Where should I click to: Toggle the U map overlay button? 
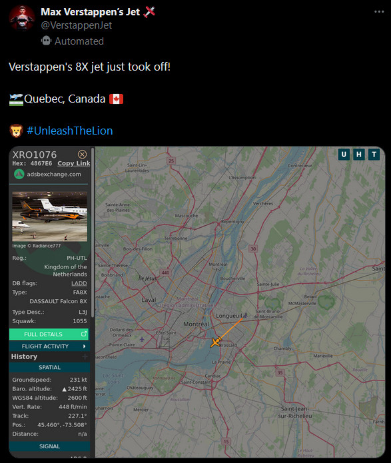(x=344, y=154)
